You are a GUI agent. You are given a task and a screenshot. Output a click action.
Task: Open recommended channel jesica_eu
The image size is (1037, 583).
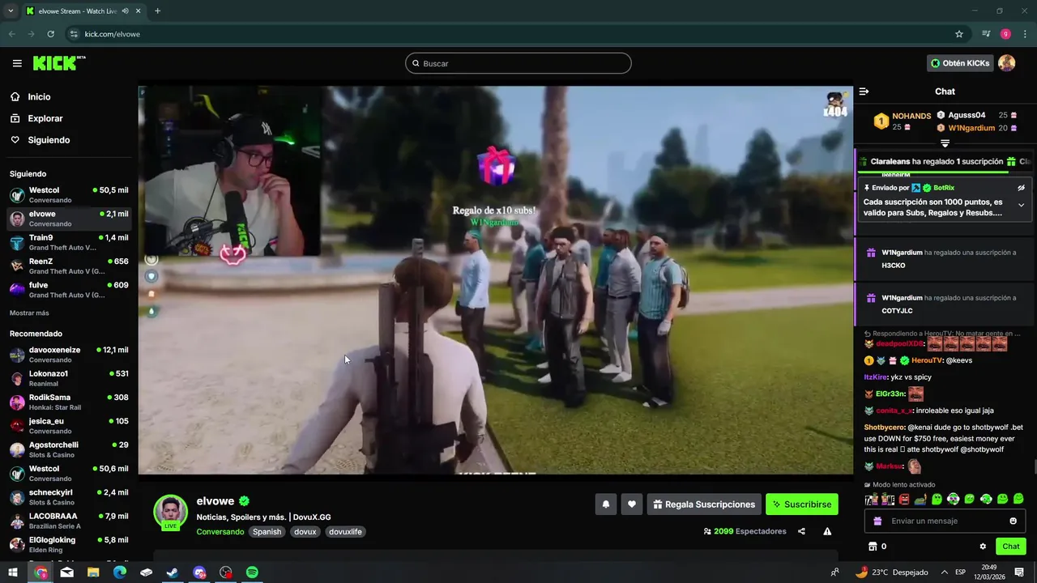[69, 426]
